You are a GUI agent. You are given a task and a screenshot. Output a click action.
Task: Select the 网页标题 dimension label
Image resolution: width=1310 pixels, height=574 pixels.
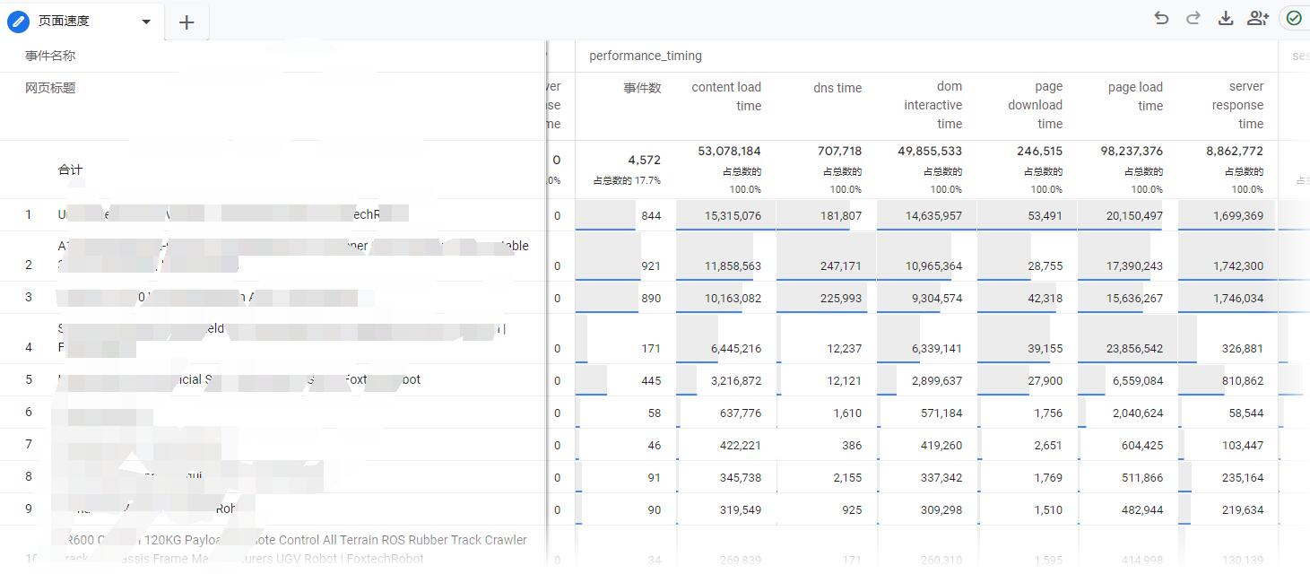pyautogui.click(x=52, y=87)
